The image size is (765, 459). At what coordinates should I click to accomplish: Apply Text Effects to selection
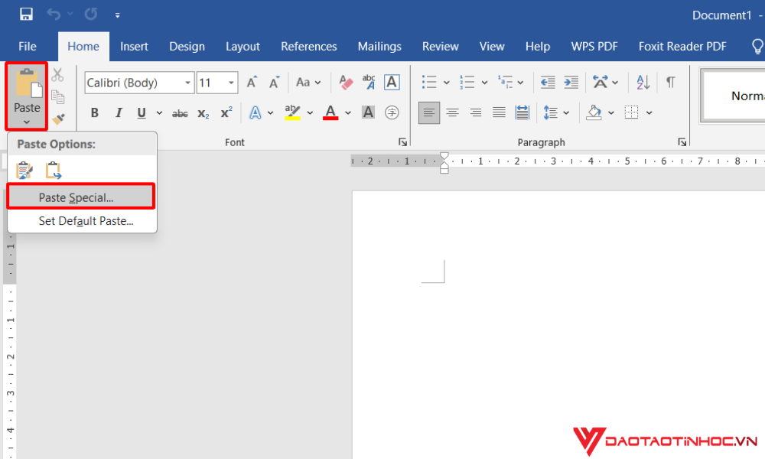click(256, 112)
